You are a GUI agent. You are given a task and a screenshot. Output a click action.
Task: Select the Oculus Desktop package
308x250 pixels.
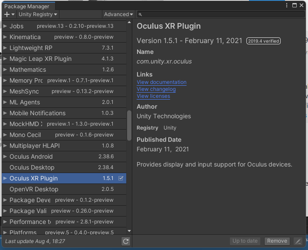pos(64,167)
